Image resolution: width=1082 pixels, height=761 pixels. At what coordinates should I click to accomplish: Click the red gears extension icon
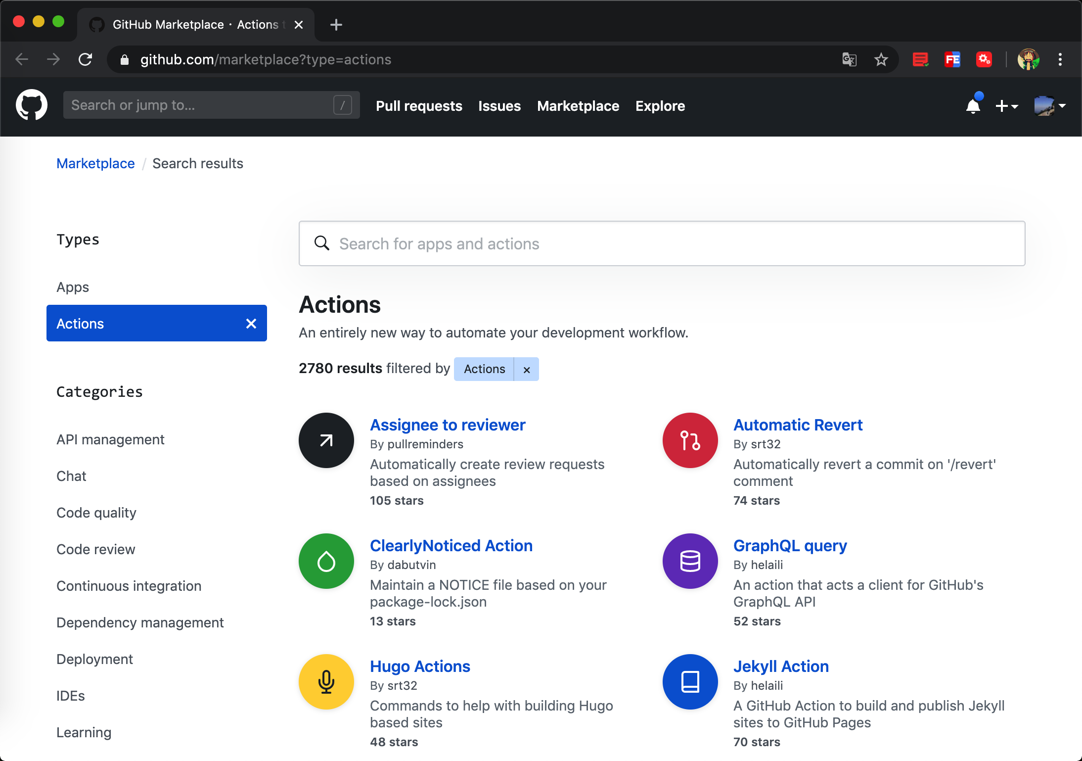point(984,60)
